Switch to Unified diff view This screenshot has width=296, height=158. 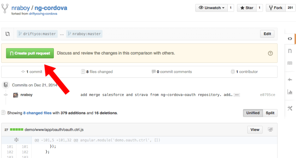coord(253,113)
